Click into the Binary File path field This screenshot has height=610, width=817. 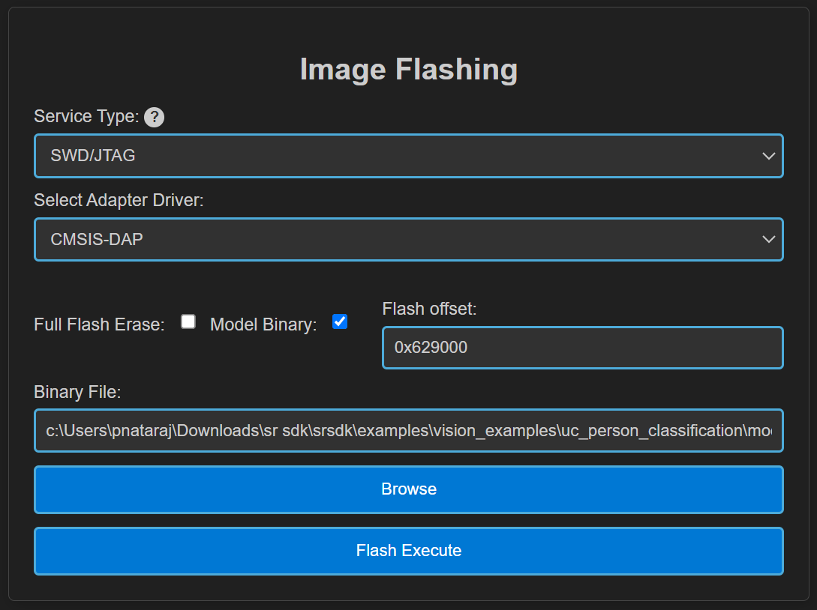coord(409,431)
